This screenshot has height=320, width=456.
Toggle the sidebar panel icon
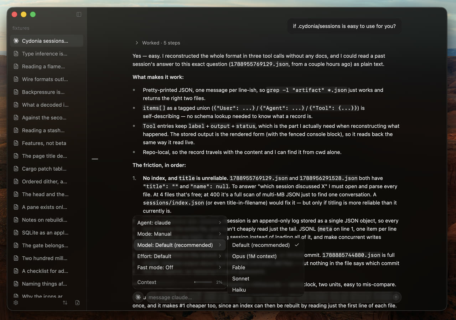click(79, 14)
